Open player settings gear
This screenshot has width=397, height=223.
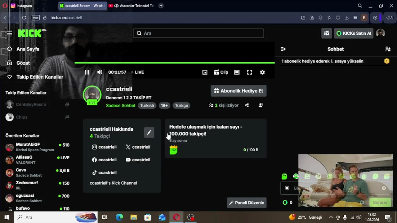262,72
